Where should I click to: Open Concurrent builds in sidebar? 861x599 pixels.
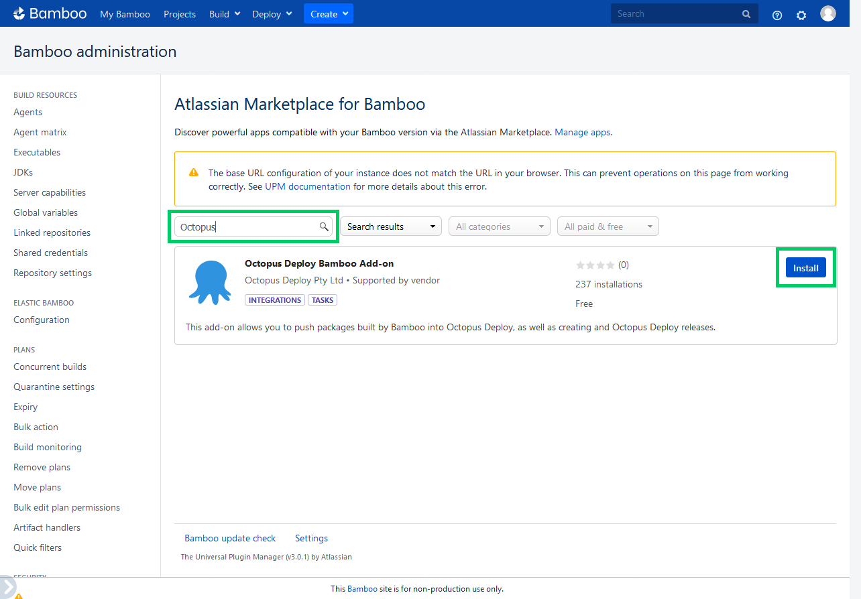[50, 367]
